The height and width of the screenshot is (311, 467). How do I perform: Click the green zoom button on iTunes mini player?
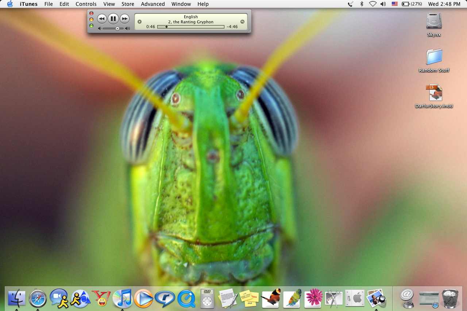pyautogui.click(x=91, y=25)
